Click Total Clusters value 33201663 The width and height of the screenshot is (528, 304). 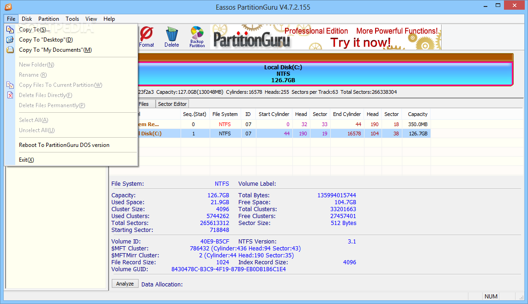click(343, 209)
